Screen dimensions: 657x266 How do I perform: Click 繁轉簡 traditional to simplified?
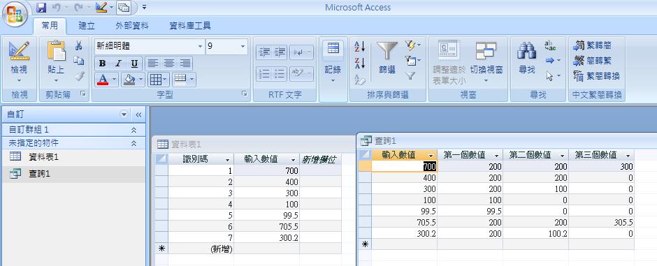tap(592, 45)
